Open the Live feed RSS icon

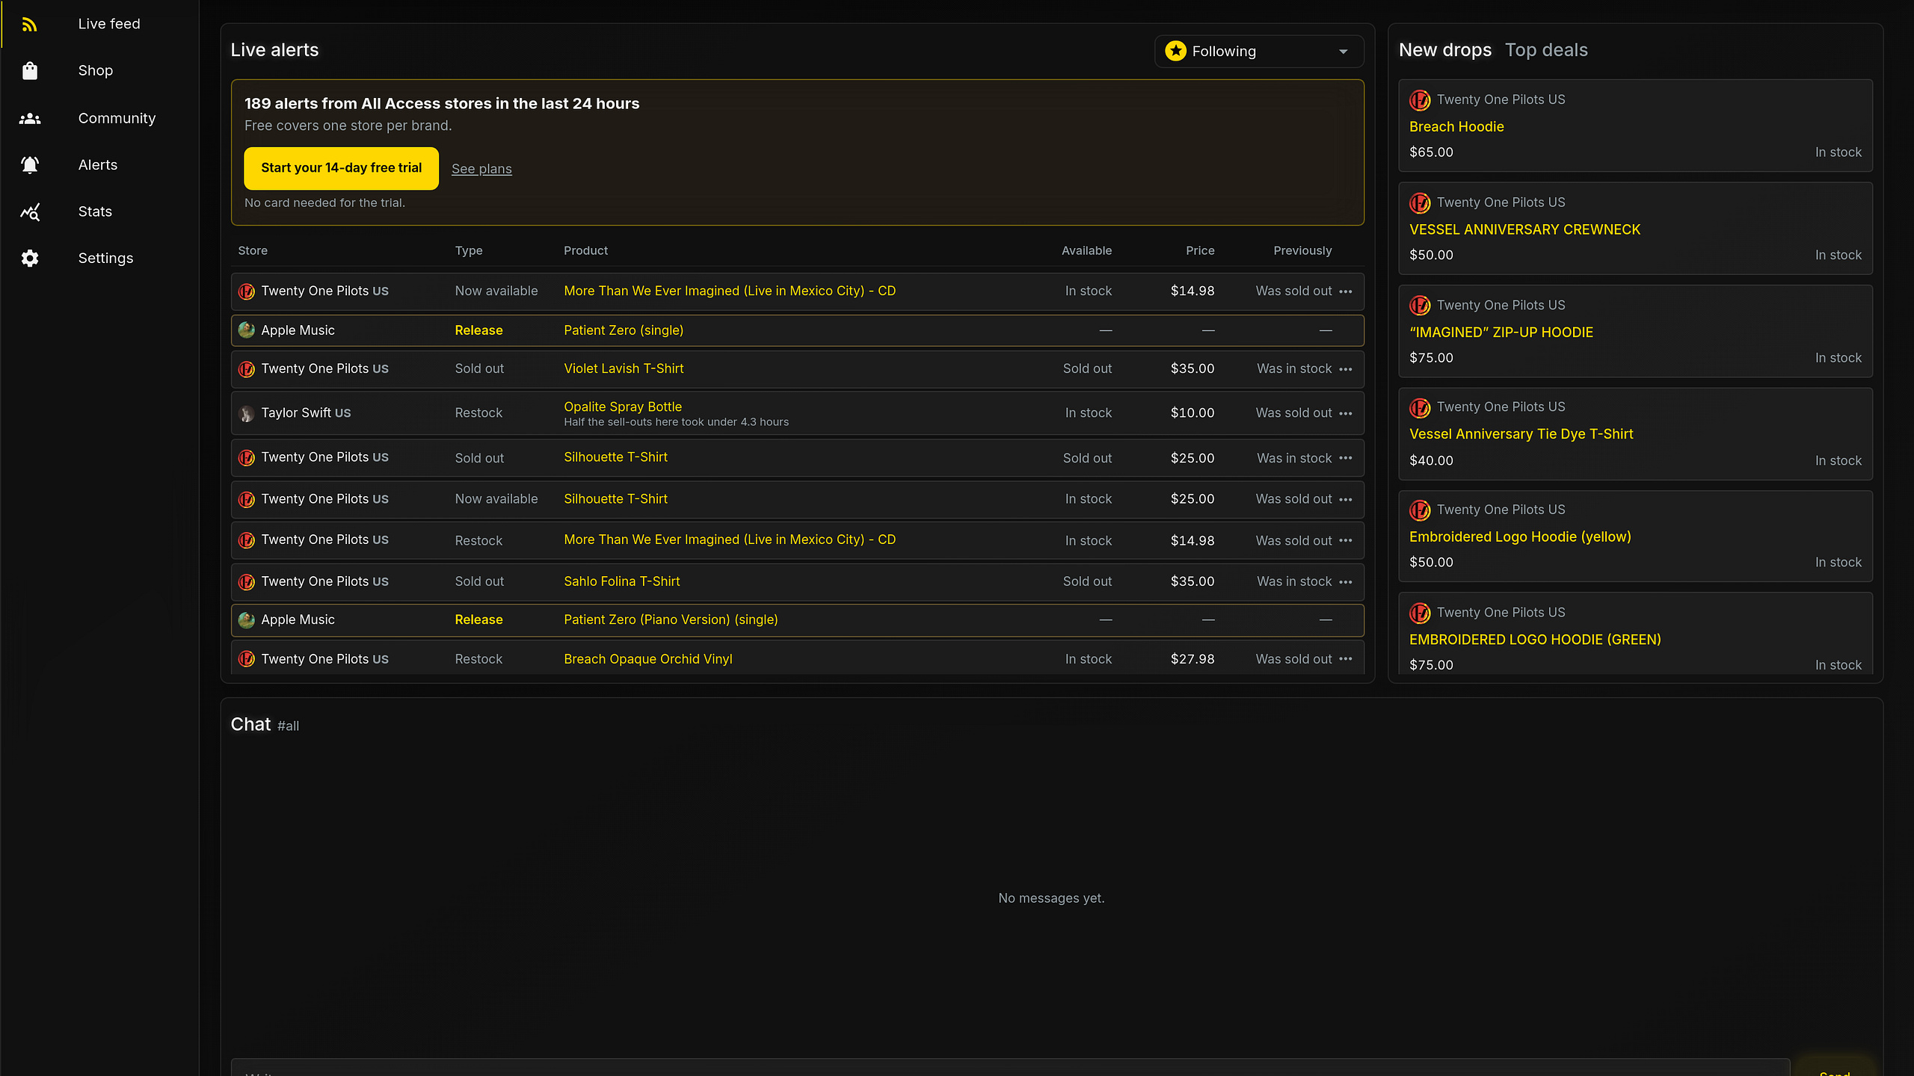point(29,25)
